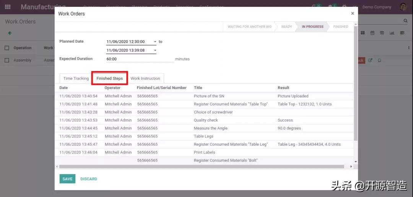Click Register Consumed Materials "Table Top" title

pos(231,104)
